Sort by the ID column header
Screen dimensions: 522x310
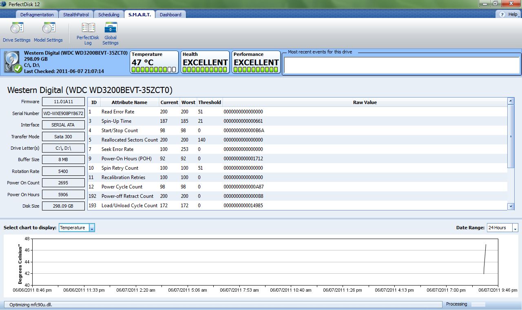[x=94, y=102]
